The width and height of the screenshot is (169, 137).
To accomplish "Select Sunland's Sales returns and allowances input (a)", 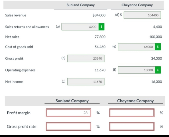I will pos(80,27).
